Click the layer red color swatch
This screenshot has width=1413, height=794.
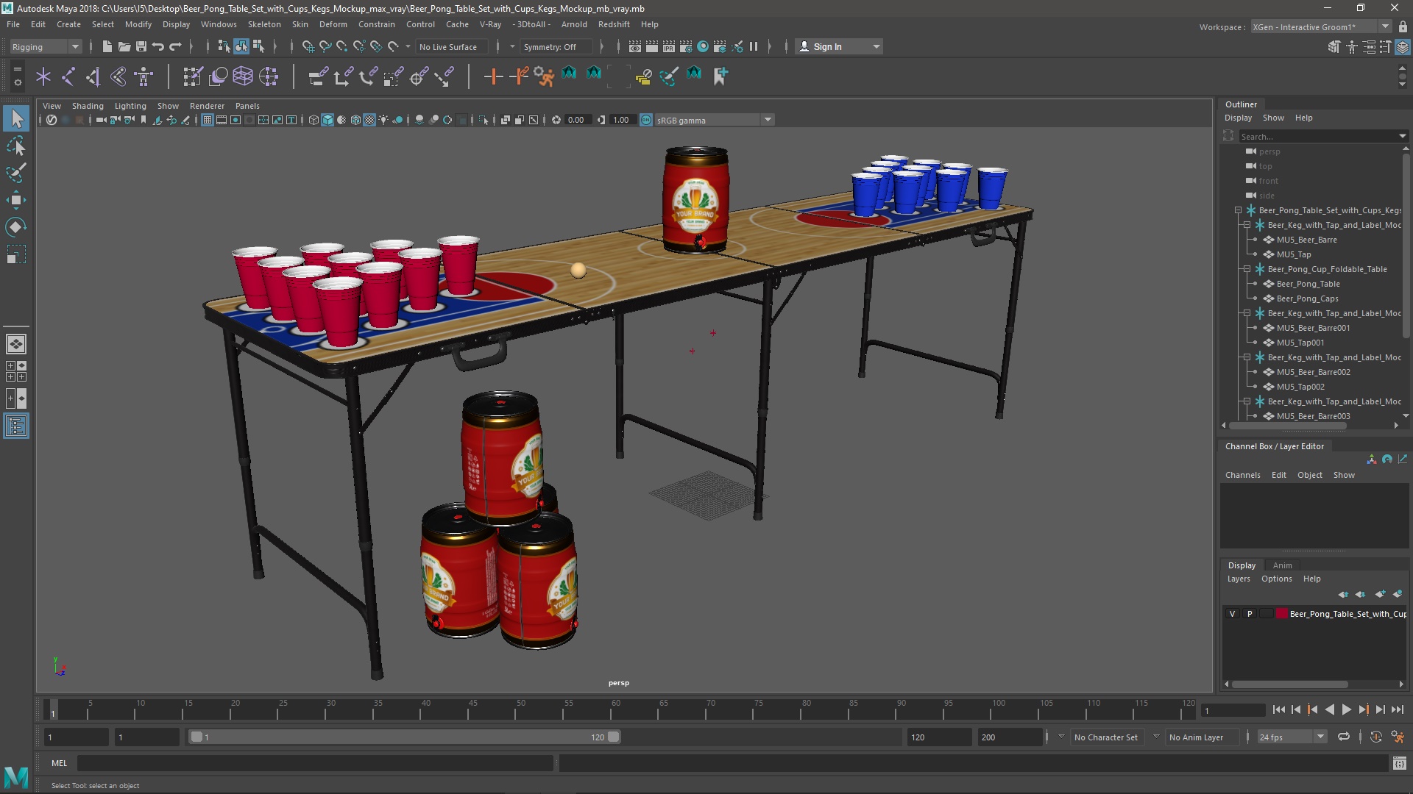pyautogui.click(x=1282, y=614)
